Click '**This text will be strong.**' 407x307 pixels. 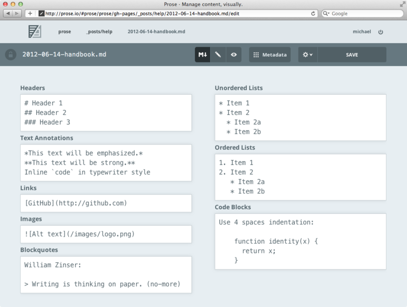80,163
